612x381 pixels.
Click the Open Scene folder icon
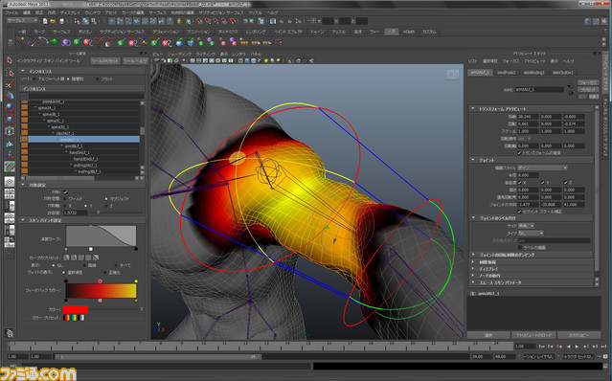click(53, 21)
